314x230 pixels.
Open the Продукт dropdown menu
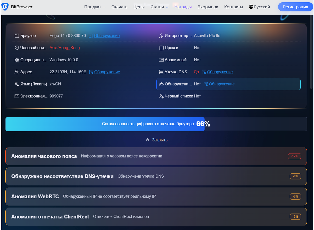[95, 7]
